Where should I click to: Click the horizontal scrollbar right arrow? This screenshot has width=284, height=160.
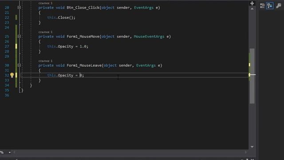246,152
